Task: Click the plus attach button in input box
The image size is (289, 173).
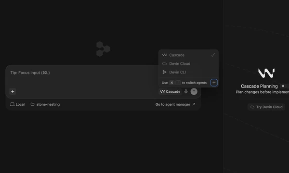Action: [13, 91]
